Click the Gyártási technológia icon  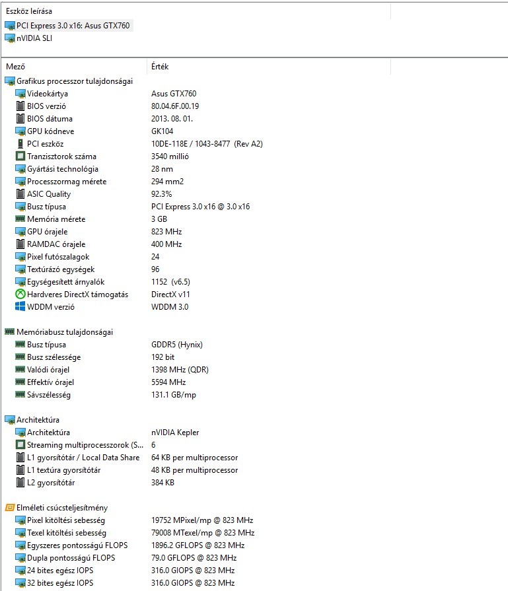coord(20,169)
